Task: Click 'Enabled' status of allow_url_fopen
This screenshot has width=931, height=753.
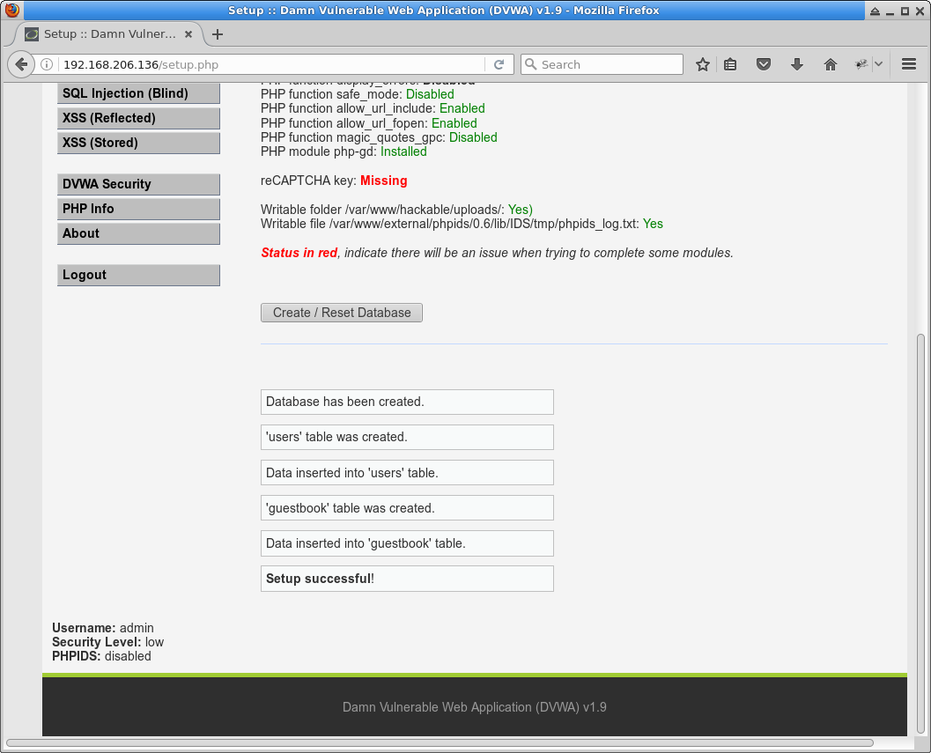Action: (454, 123)
